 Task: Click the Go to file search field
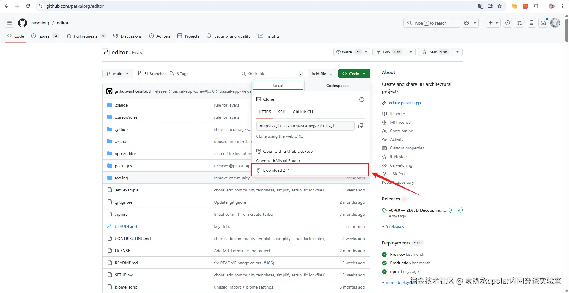(x=272, y=74)
